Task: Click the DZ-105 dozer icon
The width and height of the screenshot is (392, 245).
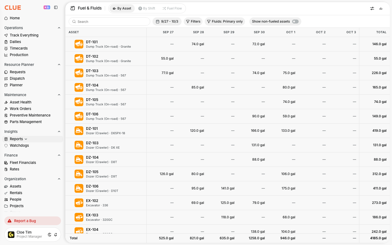Action: point(79,174)
